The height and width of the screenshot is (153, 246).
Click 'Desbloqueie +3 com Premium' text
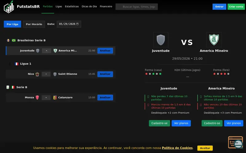pyautogui.click(x=223, y=113)
